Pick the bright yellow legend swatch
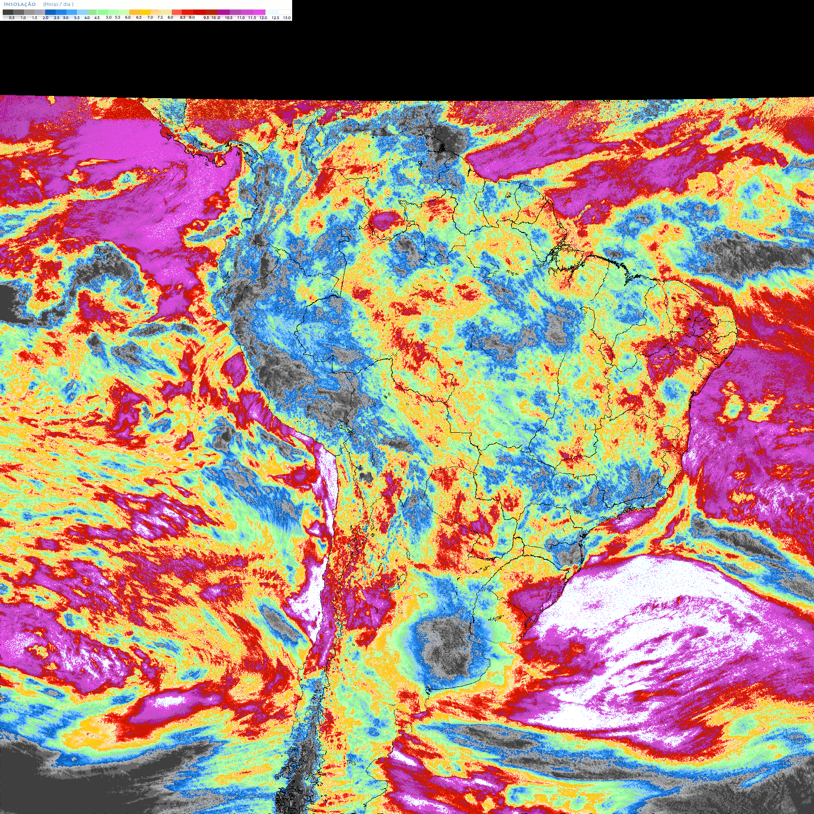 [145, 12]
